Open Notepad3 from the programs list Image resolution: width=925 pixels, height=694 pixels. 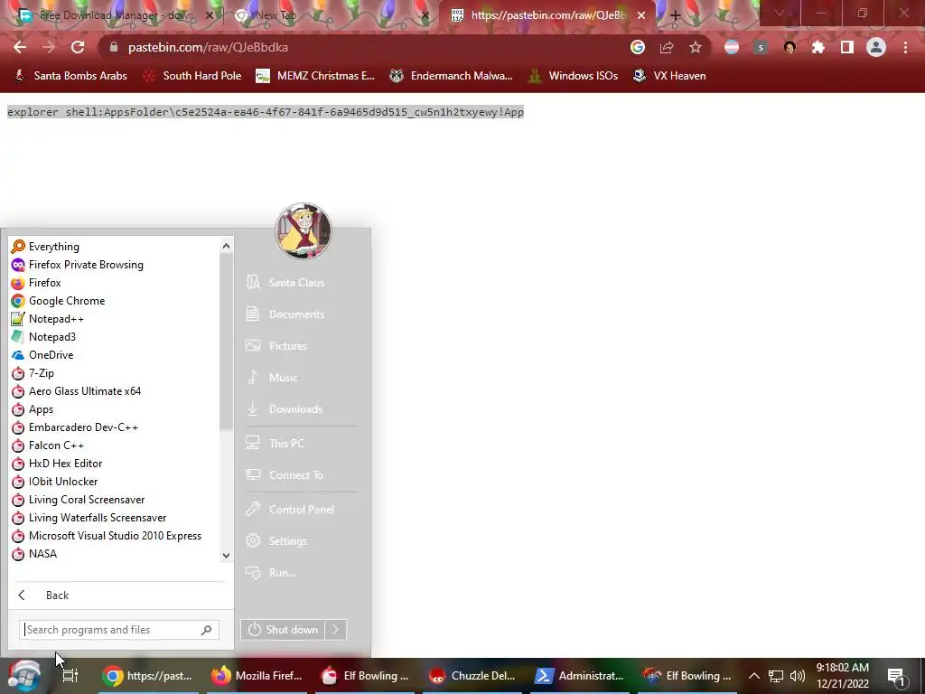(115, 337)
